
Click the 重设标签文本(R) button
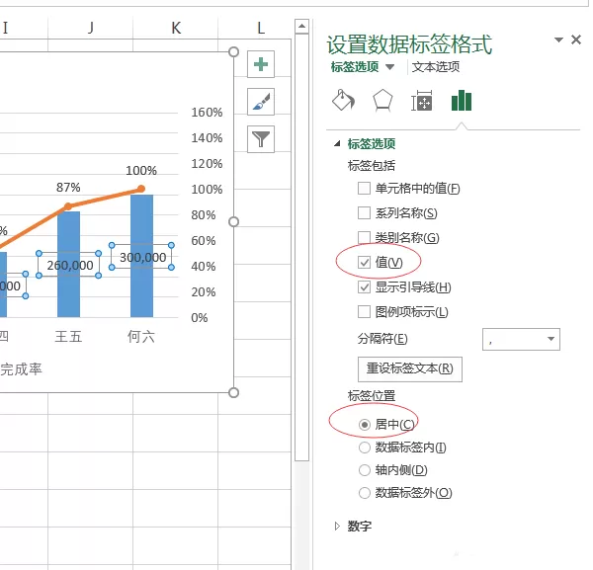(x=410, y=368)
